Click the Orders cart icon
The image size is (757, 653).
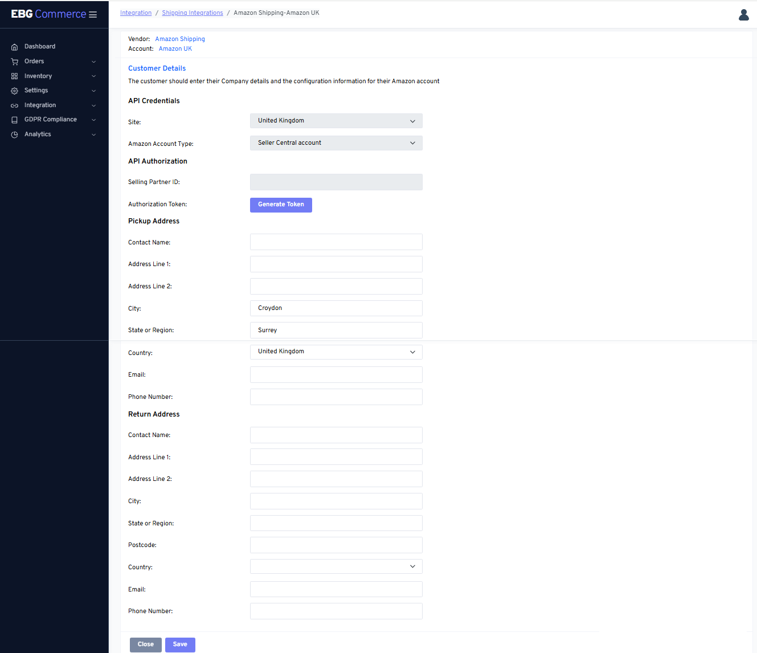pos(15,62)
